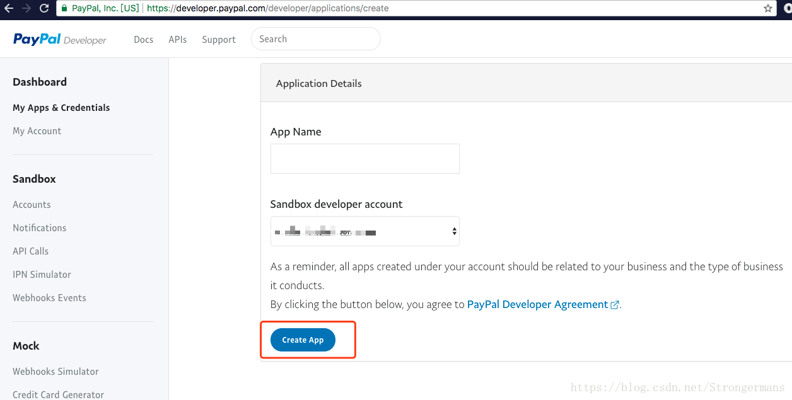Screen dimensions: 792x400
Task: Bookmark this page with the star icon
Action: coord(768,8)
